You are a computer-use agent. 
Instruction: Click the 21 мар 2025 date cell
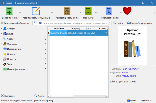(90, 33)
